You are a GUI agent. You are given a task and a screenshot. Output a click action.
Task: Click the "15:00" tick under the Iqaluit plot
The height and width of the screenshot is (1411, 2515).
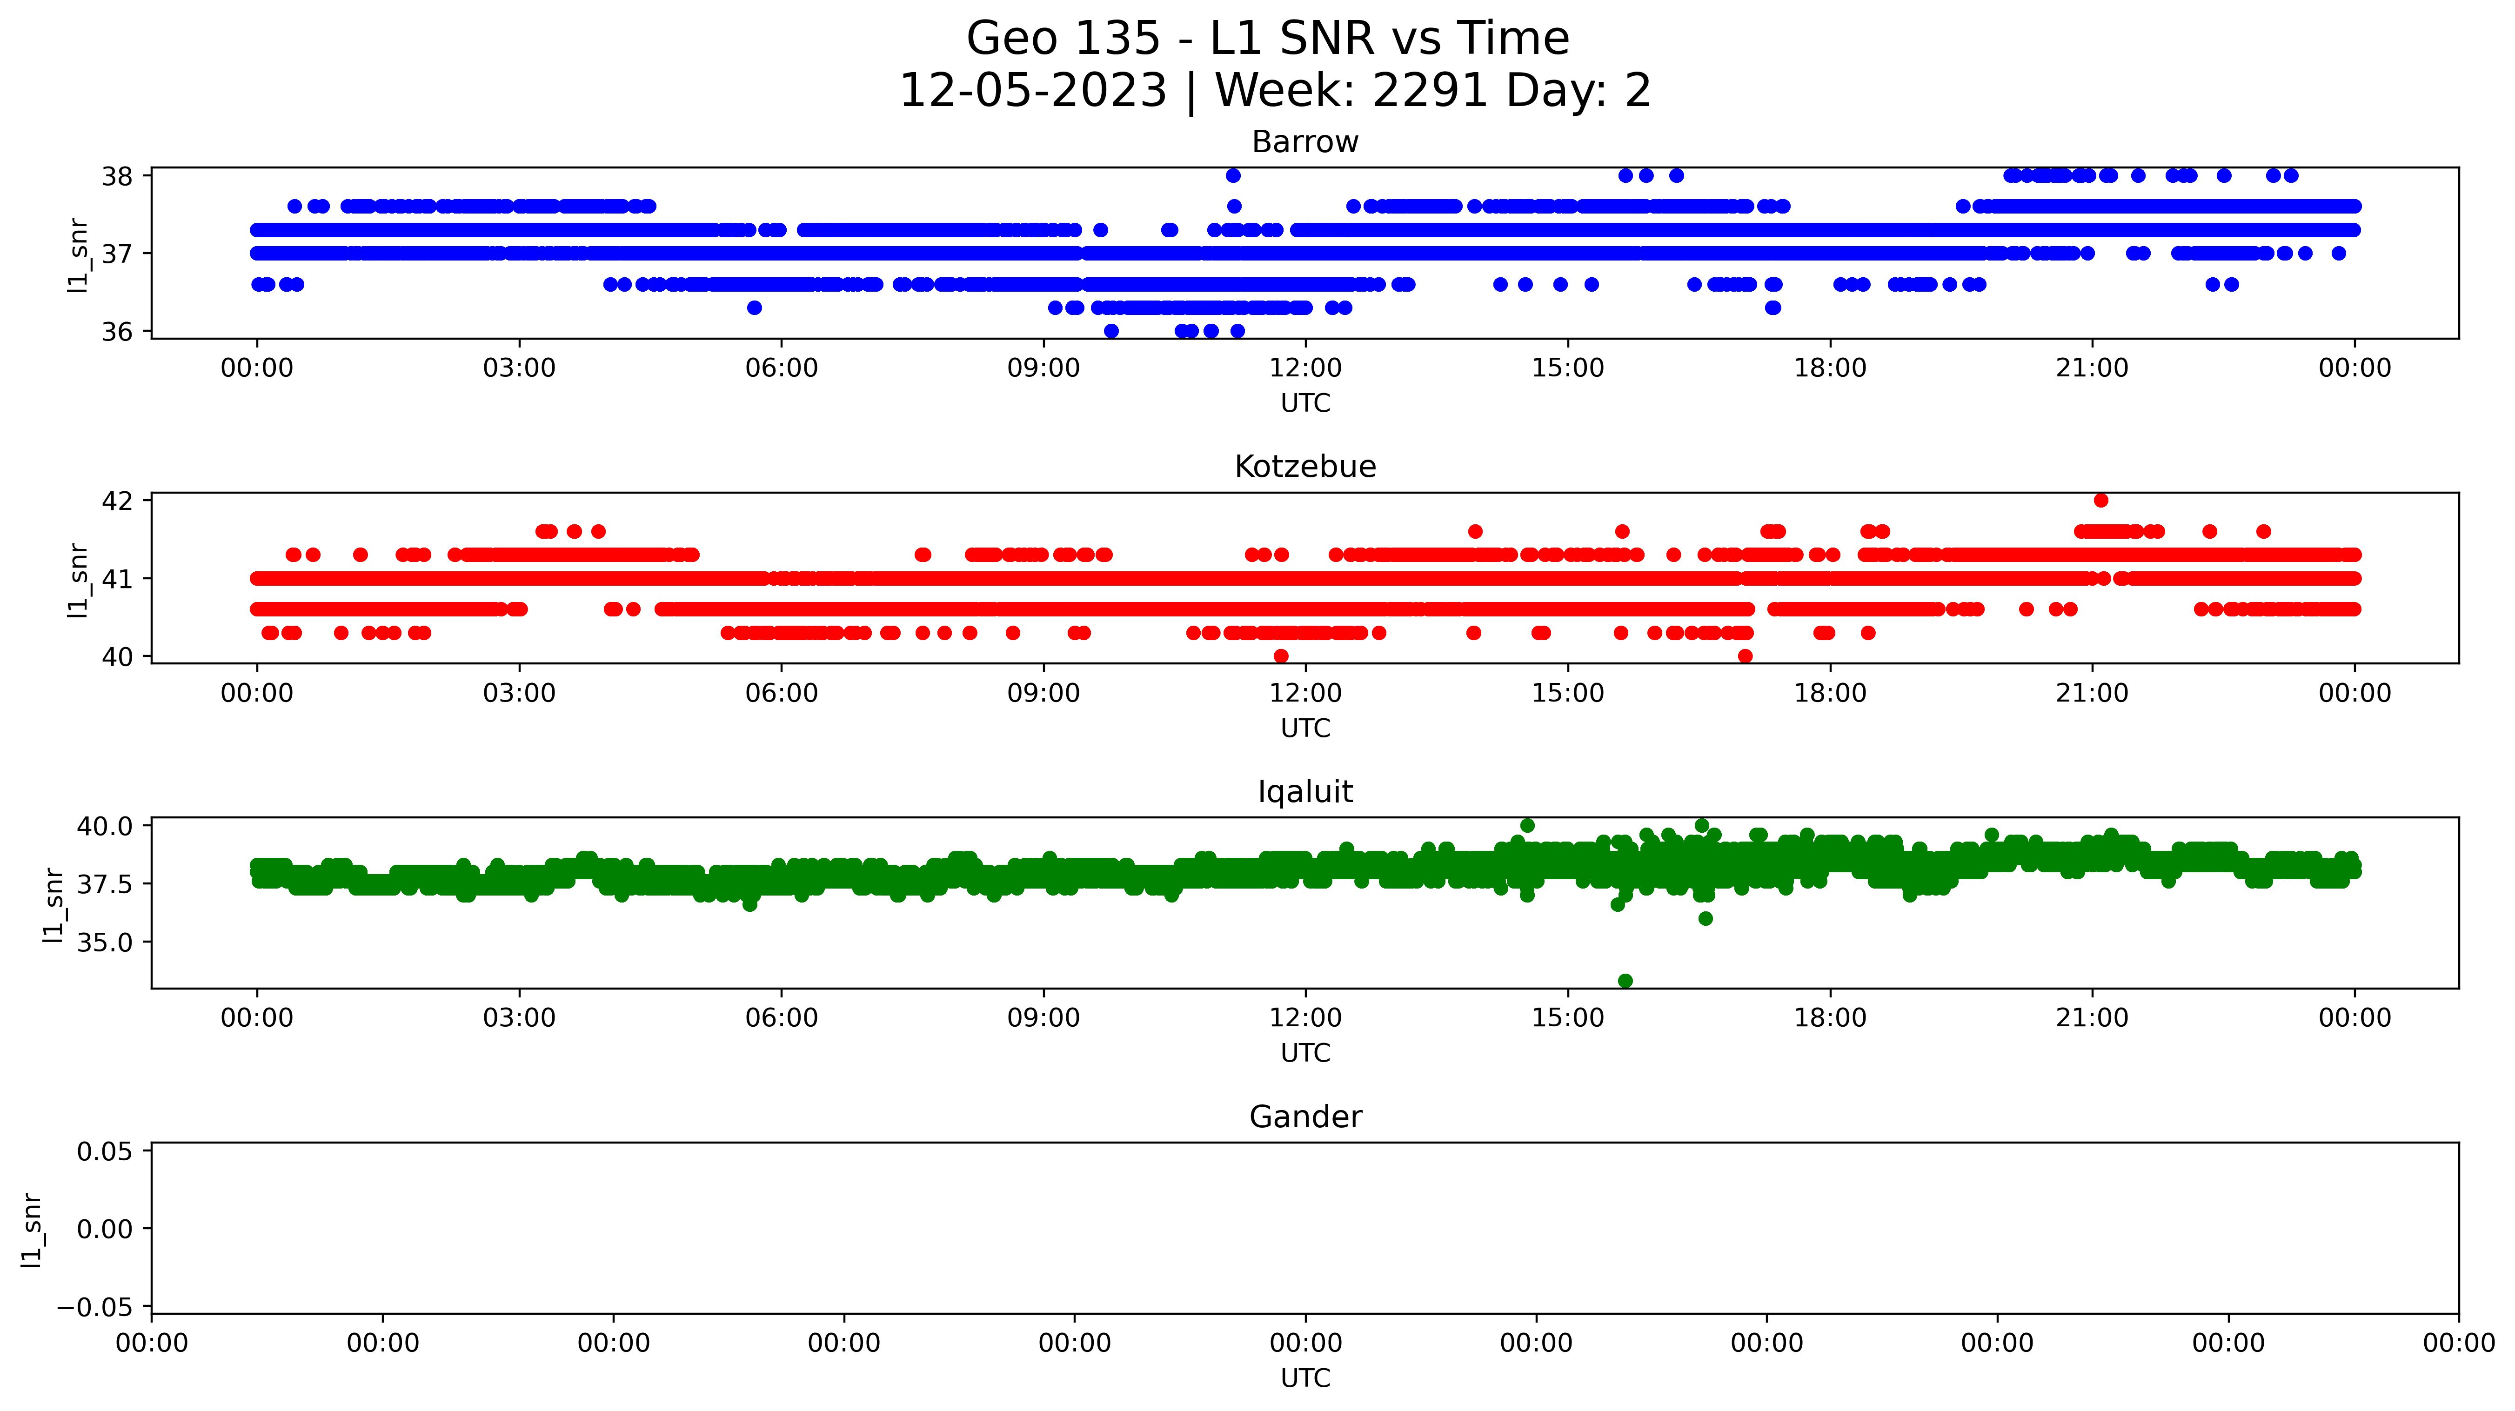tap(1568, 1018)
